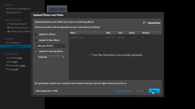Click the All Albums folder icon
The height and width of the screenshot is (109, 195).
[7, 43]
